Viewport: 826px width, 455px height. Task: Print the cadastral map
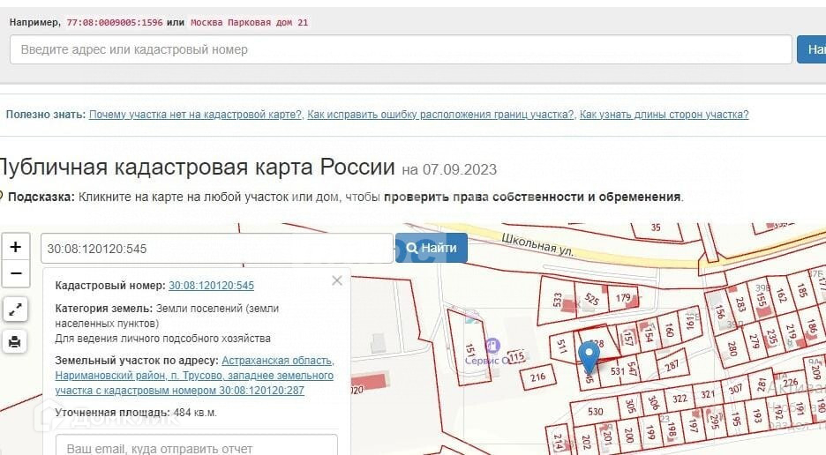point(15,342)
